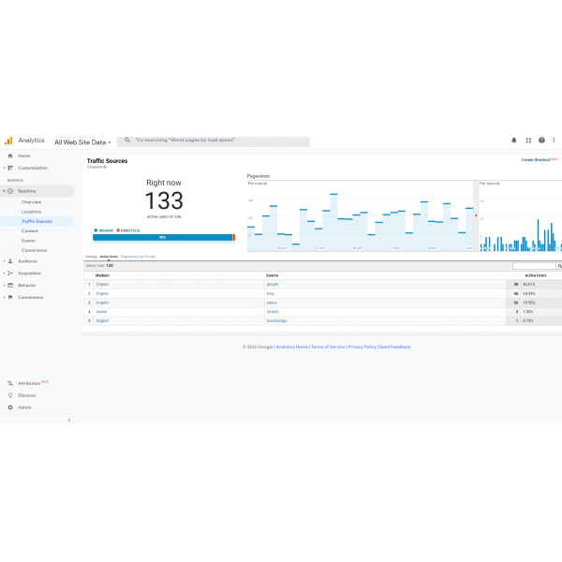Viewport: 562px width, 562px height.
Task: Collapse the Realtime section arrow
Action: (x=4, y=191)
